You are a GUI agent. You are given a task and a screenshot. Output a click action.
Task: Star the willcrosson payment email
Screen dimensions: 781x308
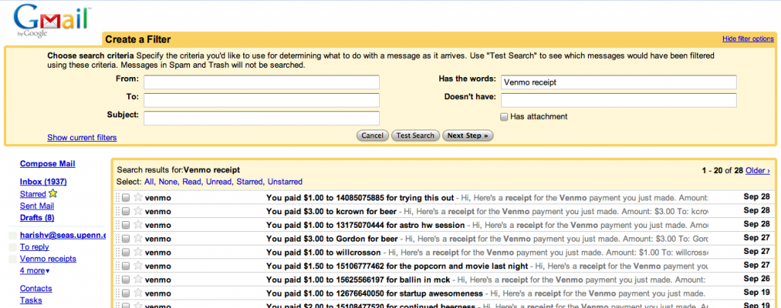point(139,252)
